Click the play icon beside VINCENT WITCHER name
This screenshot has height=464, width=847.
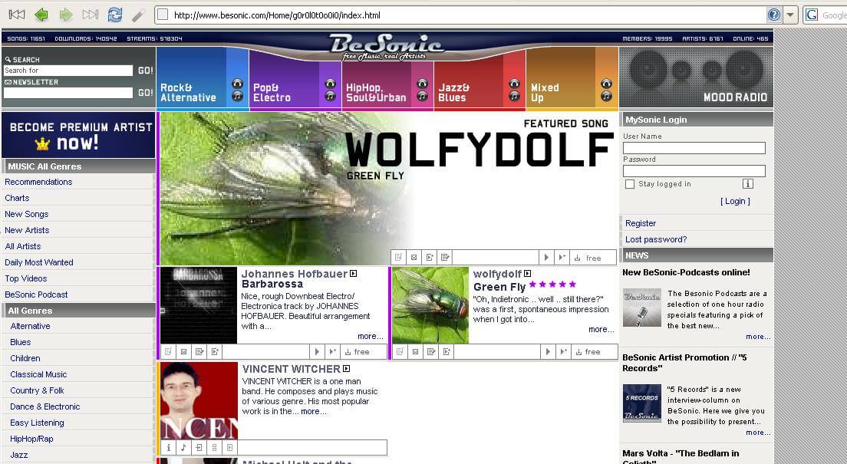click(346, 368)
